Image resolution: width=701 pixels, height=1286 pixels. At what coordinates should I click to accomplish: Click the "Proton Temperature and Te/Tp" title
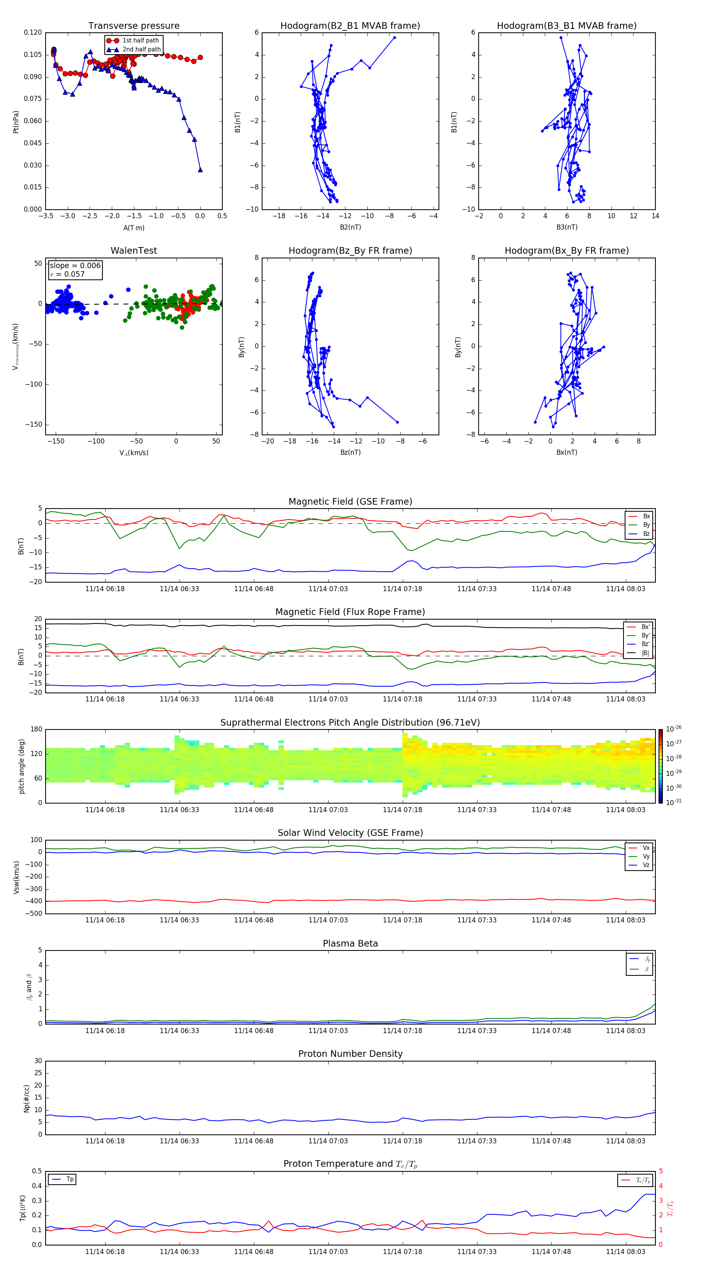350,1164
